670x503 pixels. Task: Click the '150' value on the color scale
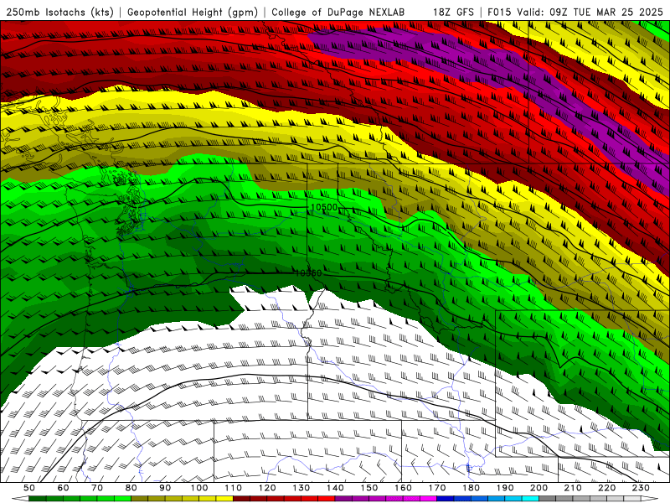(369, 488)
